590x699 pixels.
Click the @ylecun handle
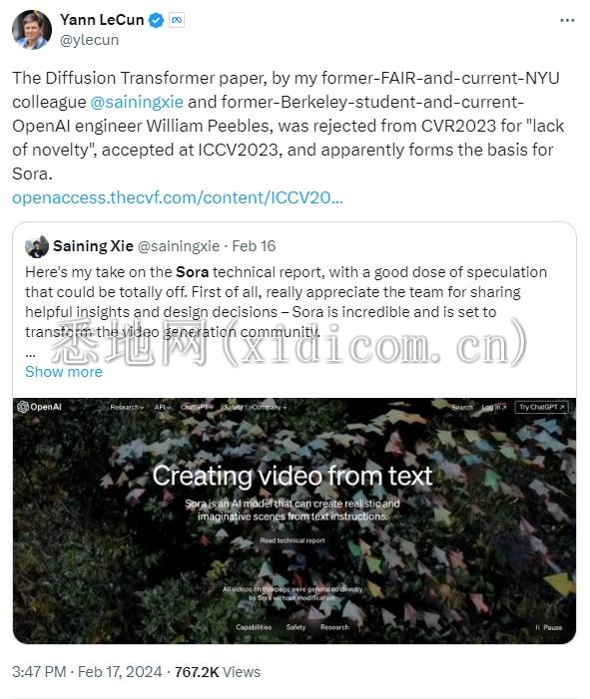89,40
